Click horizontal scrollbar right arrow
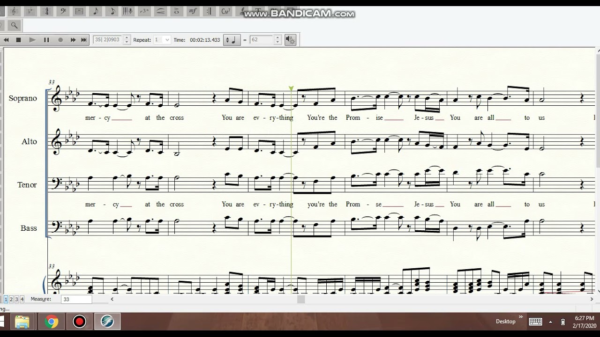The height and width of the screenshot is (337, 600). tap(592, 299)
